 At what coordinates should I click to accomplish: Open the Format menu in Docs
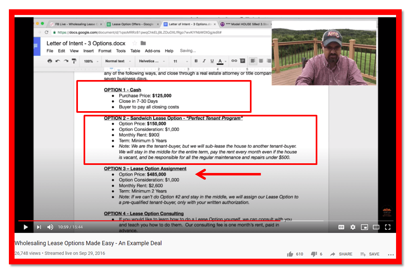[x=105, y=51]
